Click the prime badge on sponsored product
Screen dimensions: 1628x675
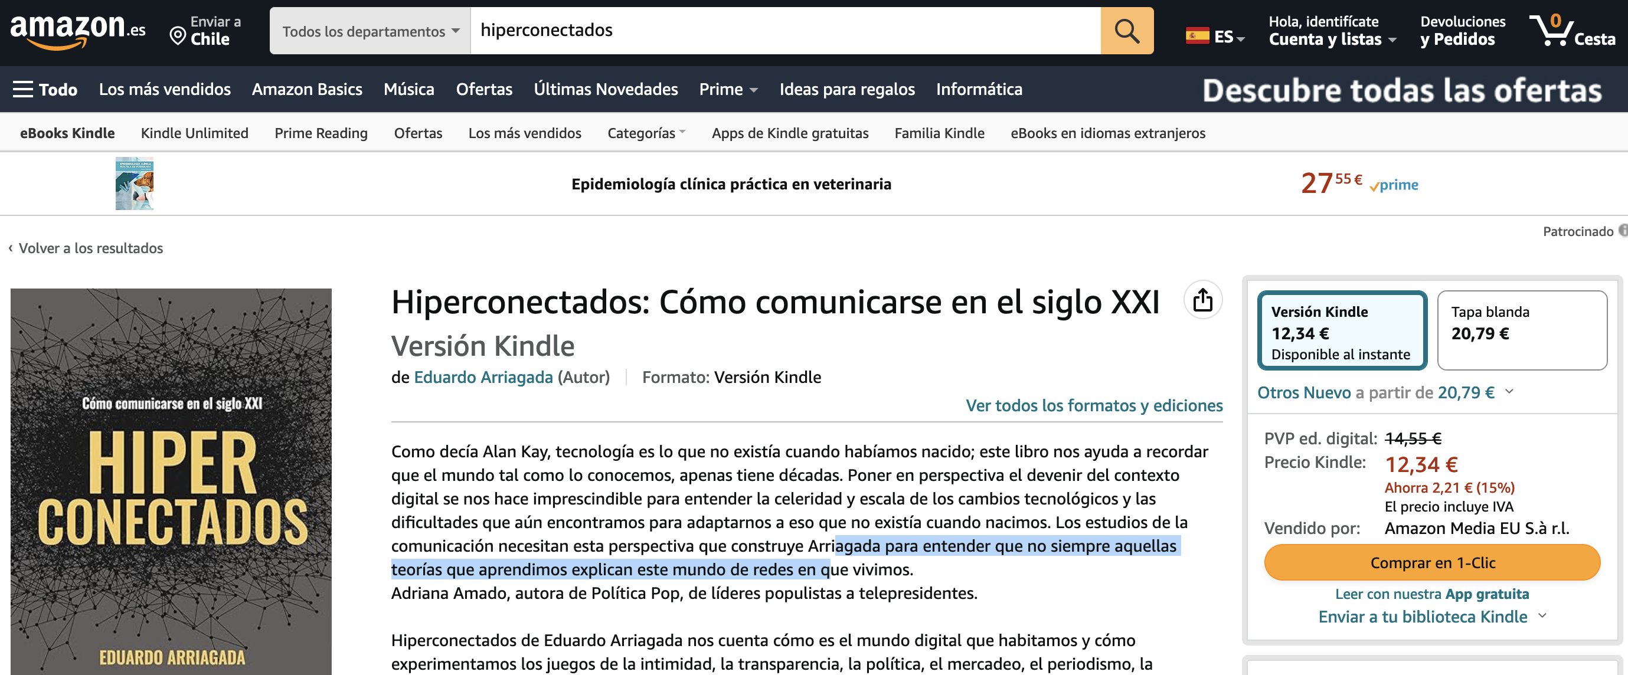tap(1394, 185)
